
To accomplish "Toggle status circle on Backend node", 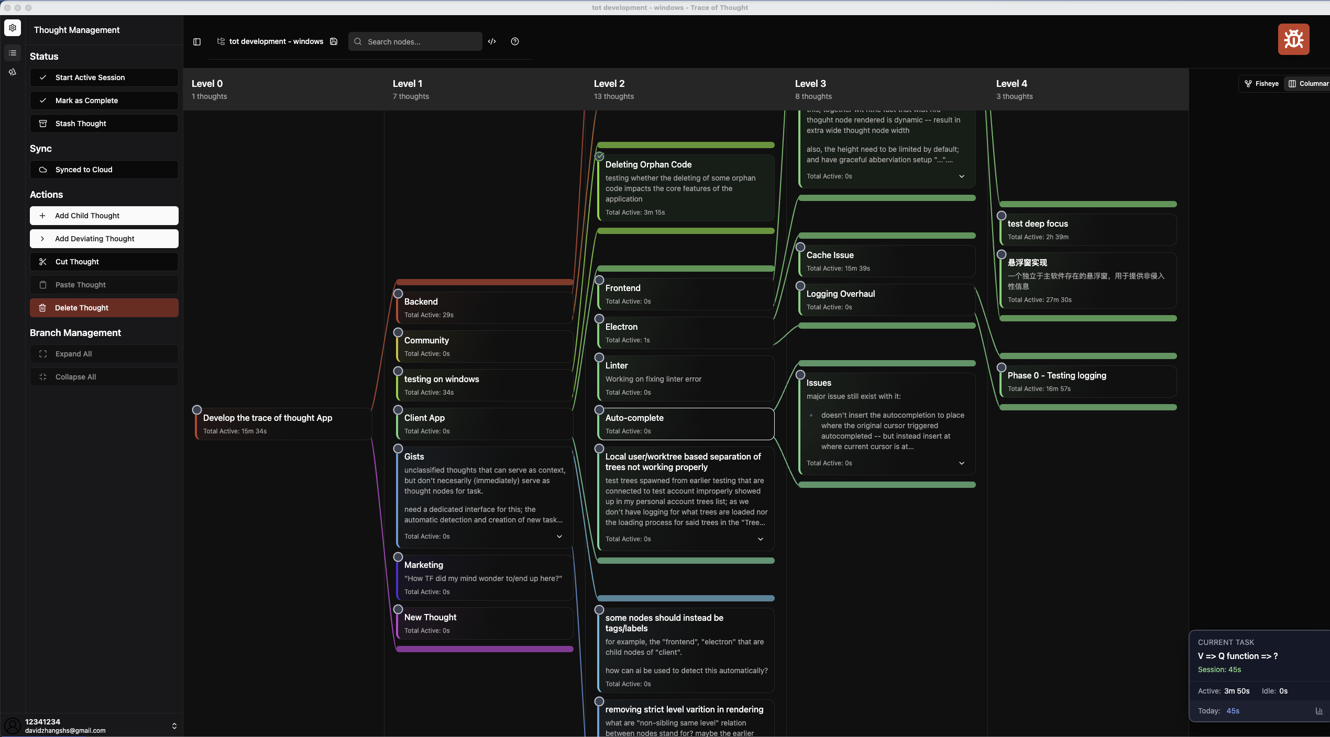I will point(398,294).
